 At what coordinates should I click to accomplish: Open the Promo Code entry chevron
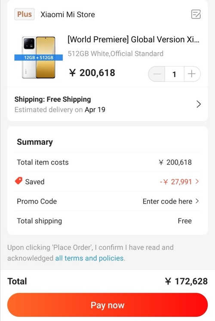pos(197,201)
